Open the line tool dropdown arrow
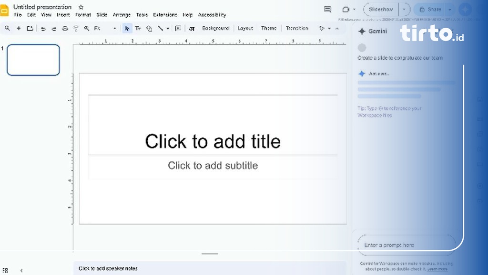Viewport: 488px width, 275px height. point(168,29)
